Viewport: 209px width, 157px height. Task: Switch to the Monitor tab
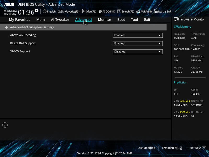point(105,20)
